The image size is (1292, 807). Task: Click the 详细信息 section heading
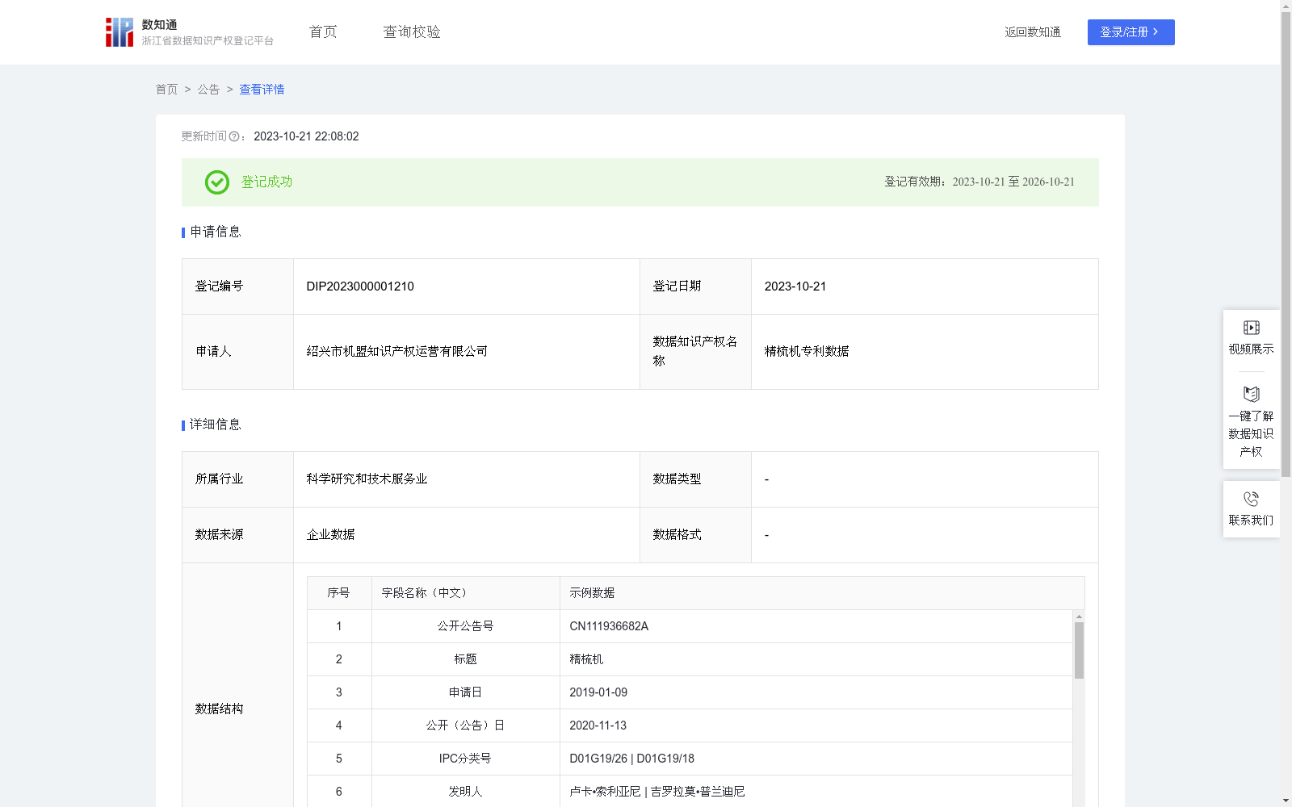pos(215,425)
